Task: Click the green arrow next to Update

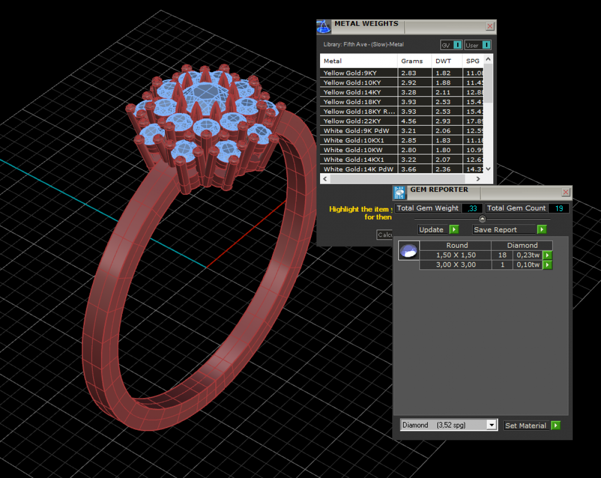Action: (454, 229)
